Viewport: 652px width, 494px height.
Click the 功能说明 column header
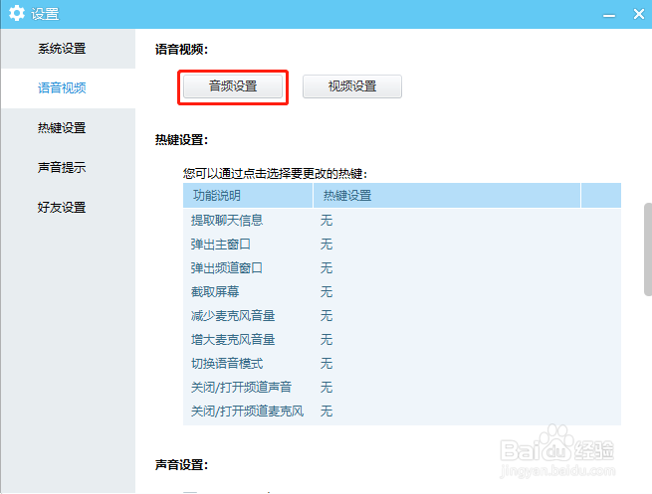[x=248, y=195]
